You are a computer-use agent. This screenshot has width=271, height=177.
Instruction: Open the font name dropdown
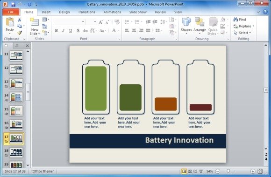[83, 22]
